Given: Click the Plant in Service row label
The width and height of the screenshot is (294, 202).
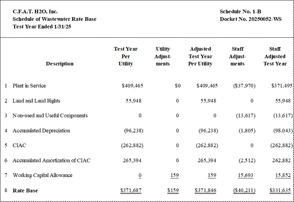Looking at the screenshot, I should tap(29, 86).
